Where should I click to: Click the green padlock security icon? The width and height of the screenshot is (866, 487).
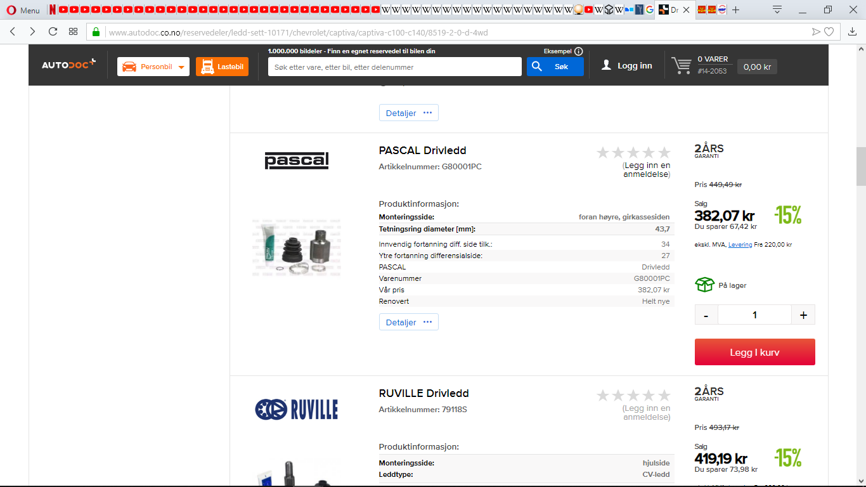pyautogui.click(x=96, y=32)
